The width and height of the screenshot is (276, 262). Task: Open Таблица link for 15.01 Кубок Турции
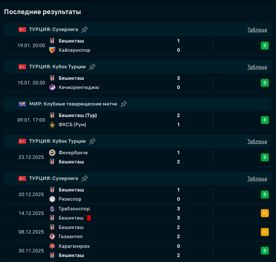pyautogui.click(x=257, y=67)
